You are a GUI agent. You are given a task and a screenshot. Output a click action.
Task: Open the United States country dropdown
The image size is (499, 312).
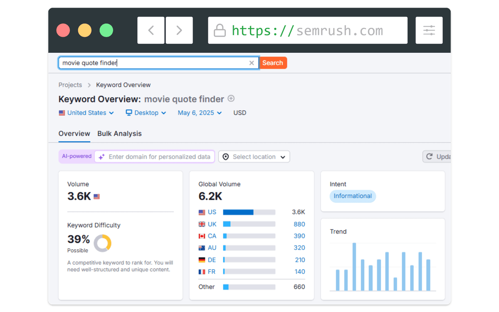tap(86, 113)
